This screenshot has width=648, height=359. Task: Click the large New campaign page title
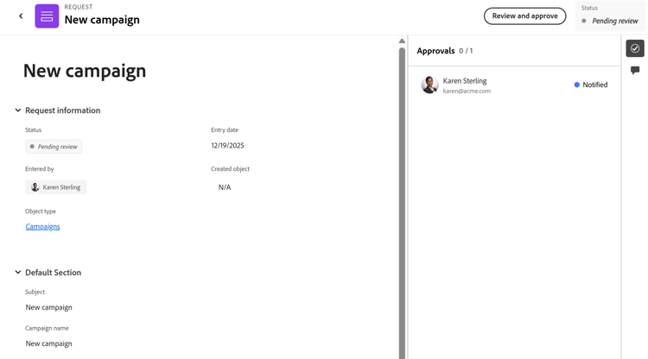click(85, 71)
